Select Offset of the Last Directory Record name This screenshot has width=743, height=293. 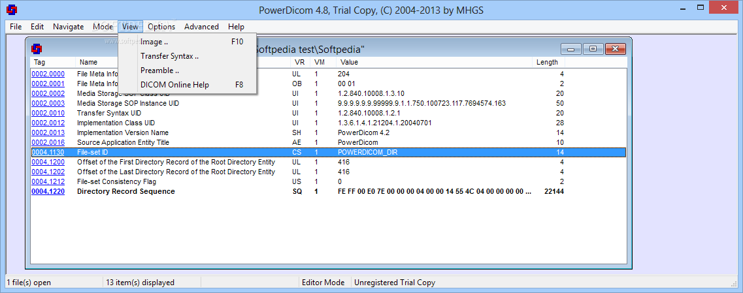click(x=176, y=172)
